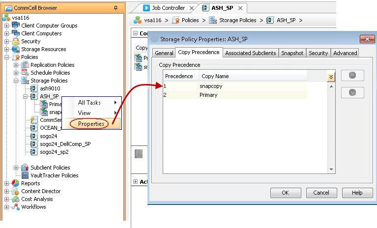Click the Cost Analysis icon
This screenshot has height=228, width=377.
(16, 199)
